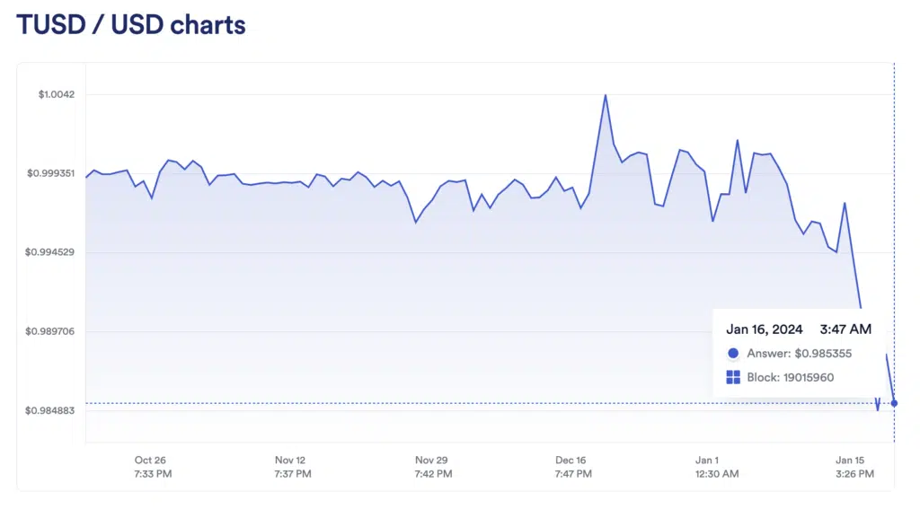The height and width of the screenshot is (509, 920).
Task: Select the $1.0042 y-axis label
Action: (56, 94)
